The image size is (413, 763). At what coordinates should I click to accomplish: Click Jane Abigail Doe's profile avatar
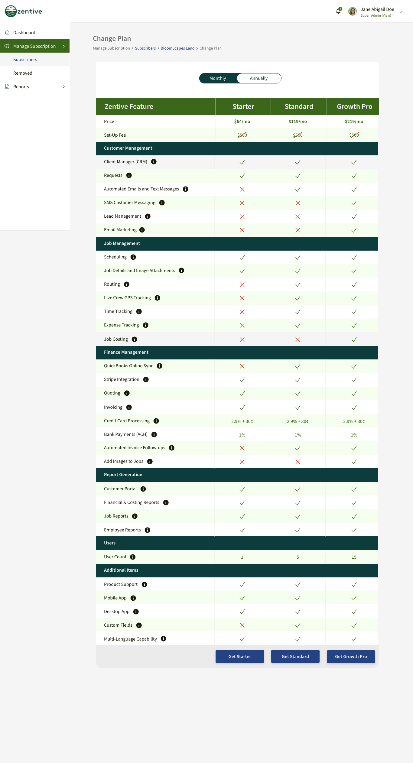coord(353,11)
